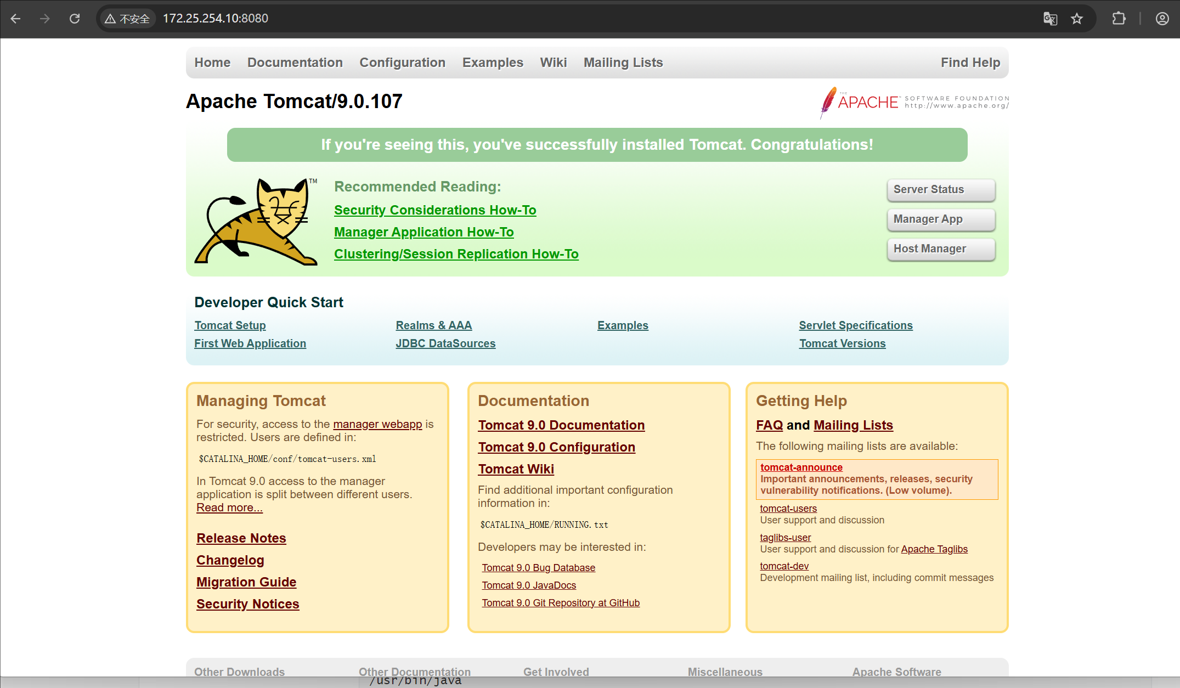Open Tomcat 9.0 Configuration link

[x=556, y=447]
